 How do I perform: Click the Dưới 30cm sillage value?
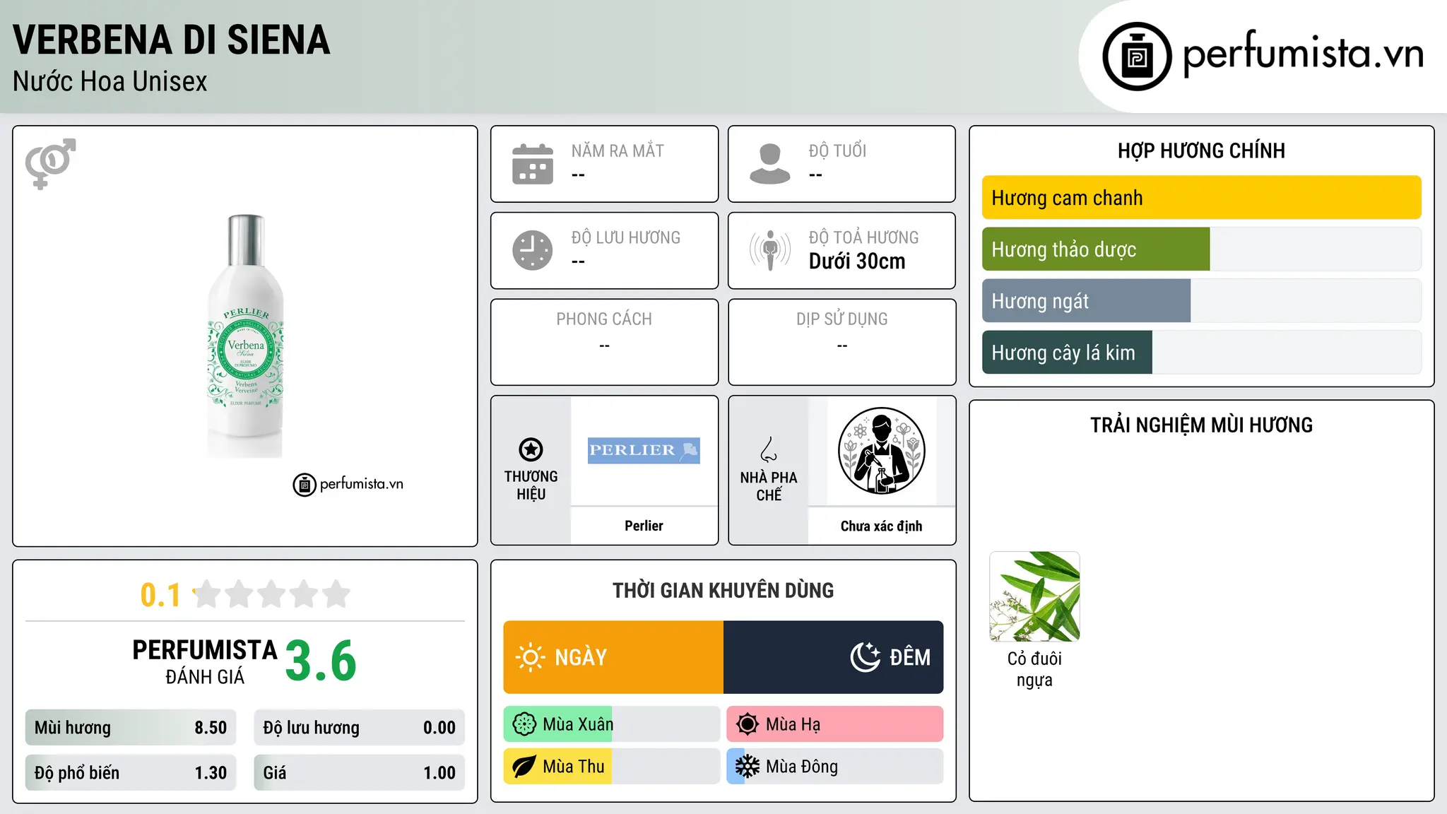pyautogui.click(x=857, y=261)
